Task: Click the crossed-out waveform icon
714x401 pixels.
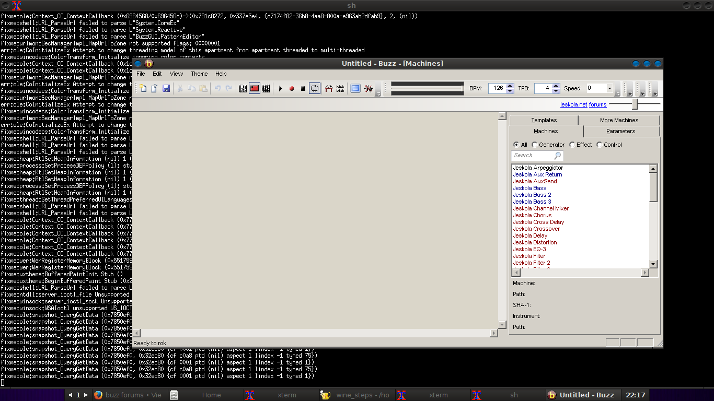Action: 368,88
